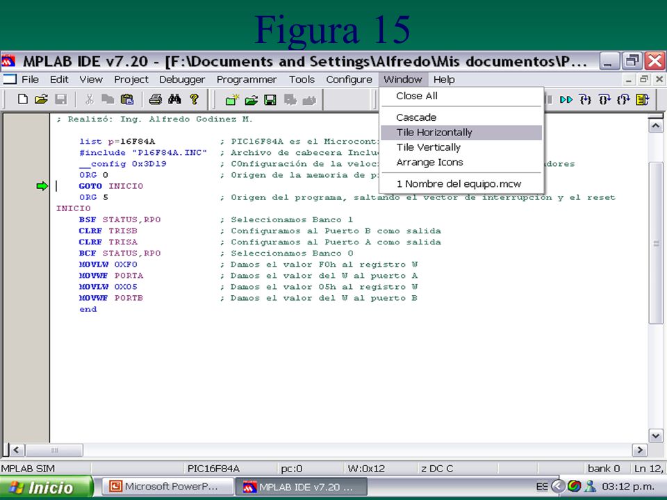Viewport: 667px width, 500px height.
Task: Click the Step Into debugger icon
Action: 586,99
